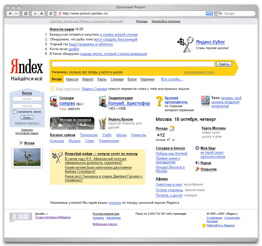Click the weather sun icon beside Погода

tap(172, 128)
